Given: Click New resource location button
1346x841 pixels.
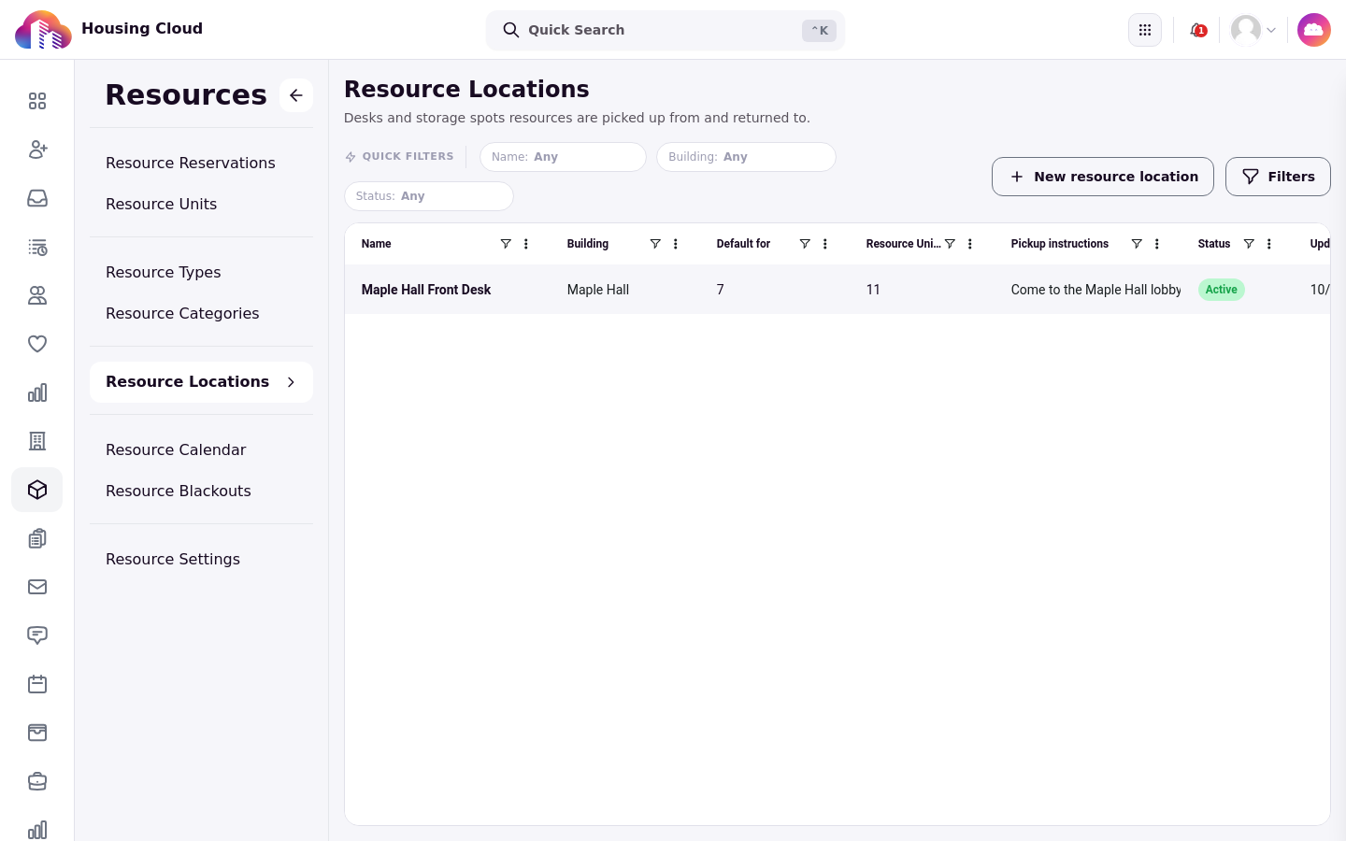Looking at the screenshot, I should [x=1103, y=177].
